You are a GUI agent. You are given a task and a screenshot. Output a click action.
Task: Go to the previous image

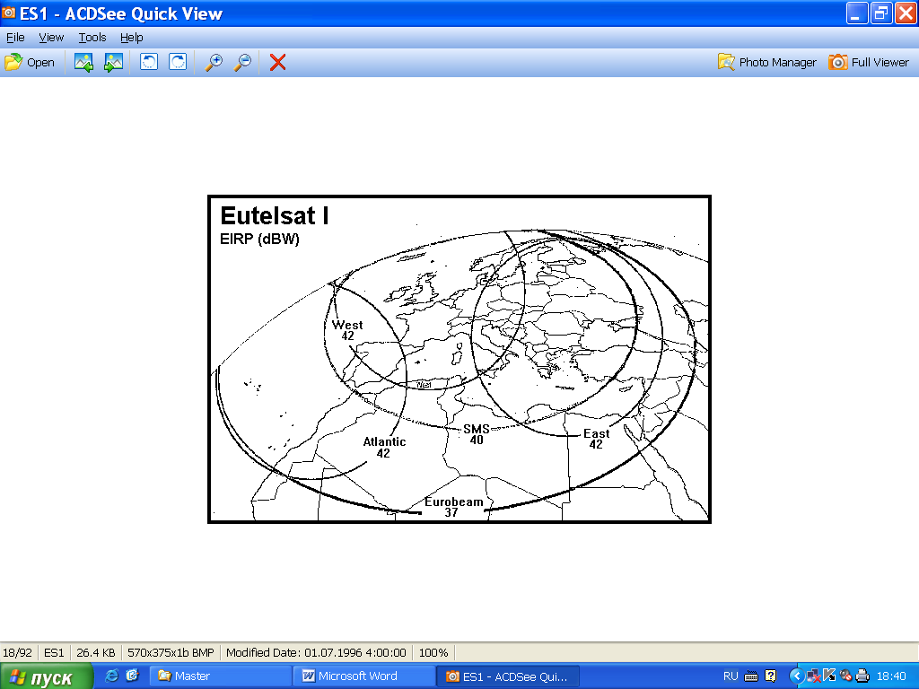click(83, 62)
